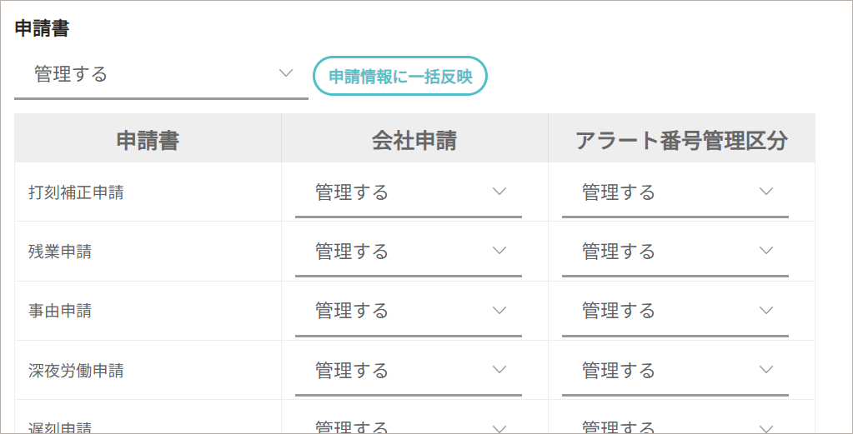This screenshot has height=434, width=853.
Task: Open 会社申請 dropdown for 打刻補正申請
Action: point(409,192)
